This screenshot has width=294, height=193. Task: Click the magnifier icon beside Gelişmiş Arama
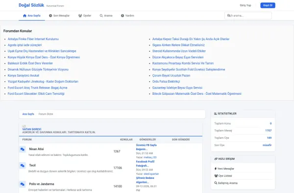216,183
